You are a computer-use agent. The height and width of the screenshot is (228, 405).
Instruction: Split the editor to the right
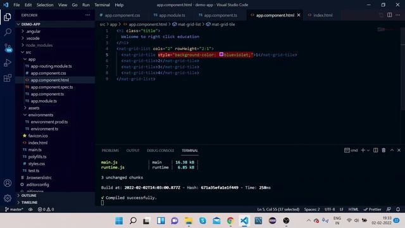click(x=390, y=15)
